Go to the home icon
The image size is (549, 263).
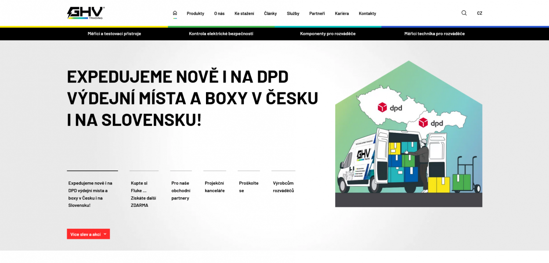pos(175,13)
